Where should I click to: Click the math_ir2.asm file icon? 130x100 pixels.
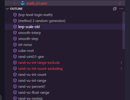click(x=23, y=3)
